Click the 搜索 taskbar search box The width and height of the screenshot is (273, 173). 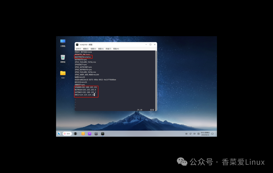pyautogui.click(x=67, y=134)
